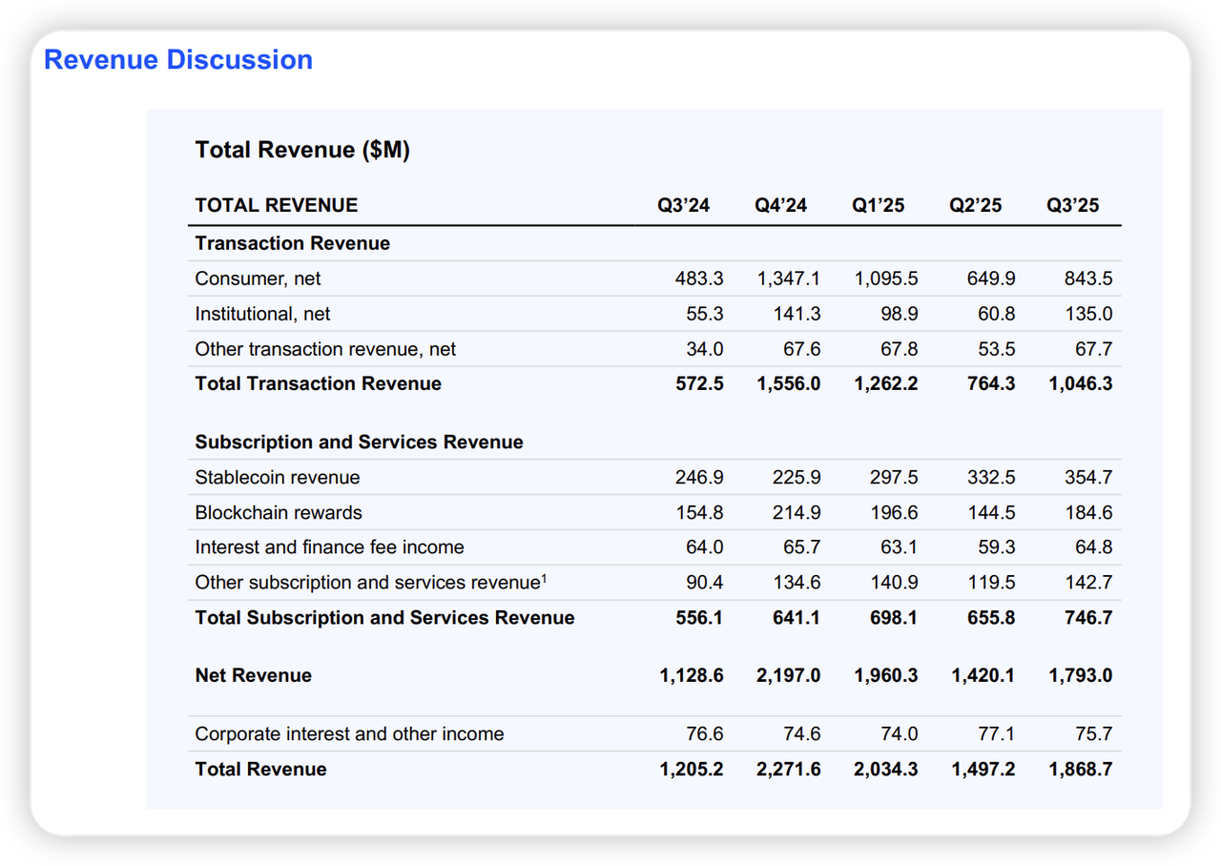Viewport: 1221px width, 866px height.
Task: Click the Institutional, net row label
Action: pos(262,314)
